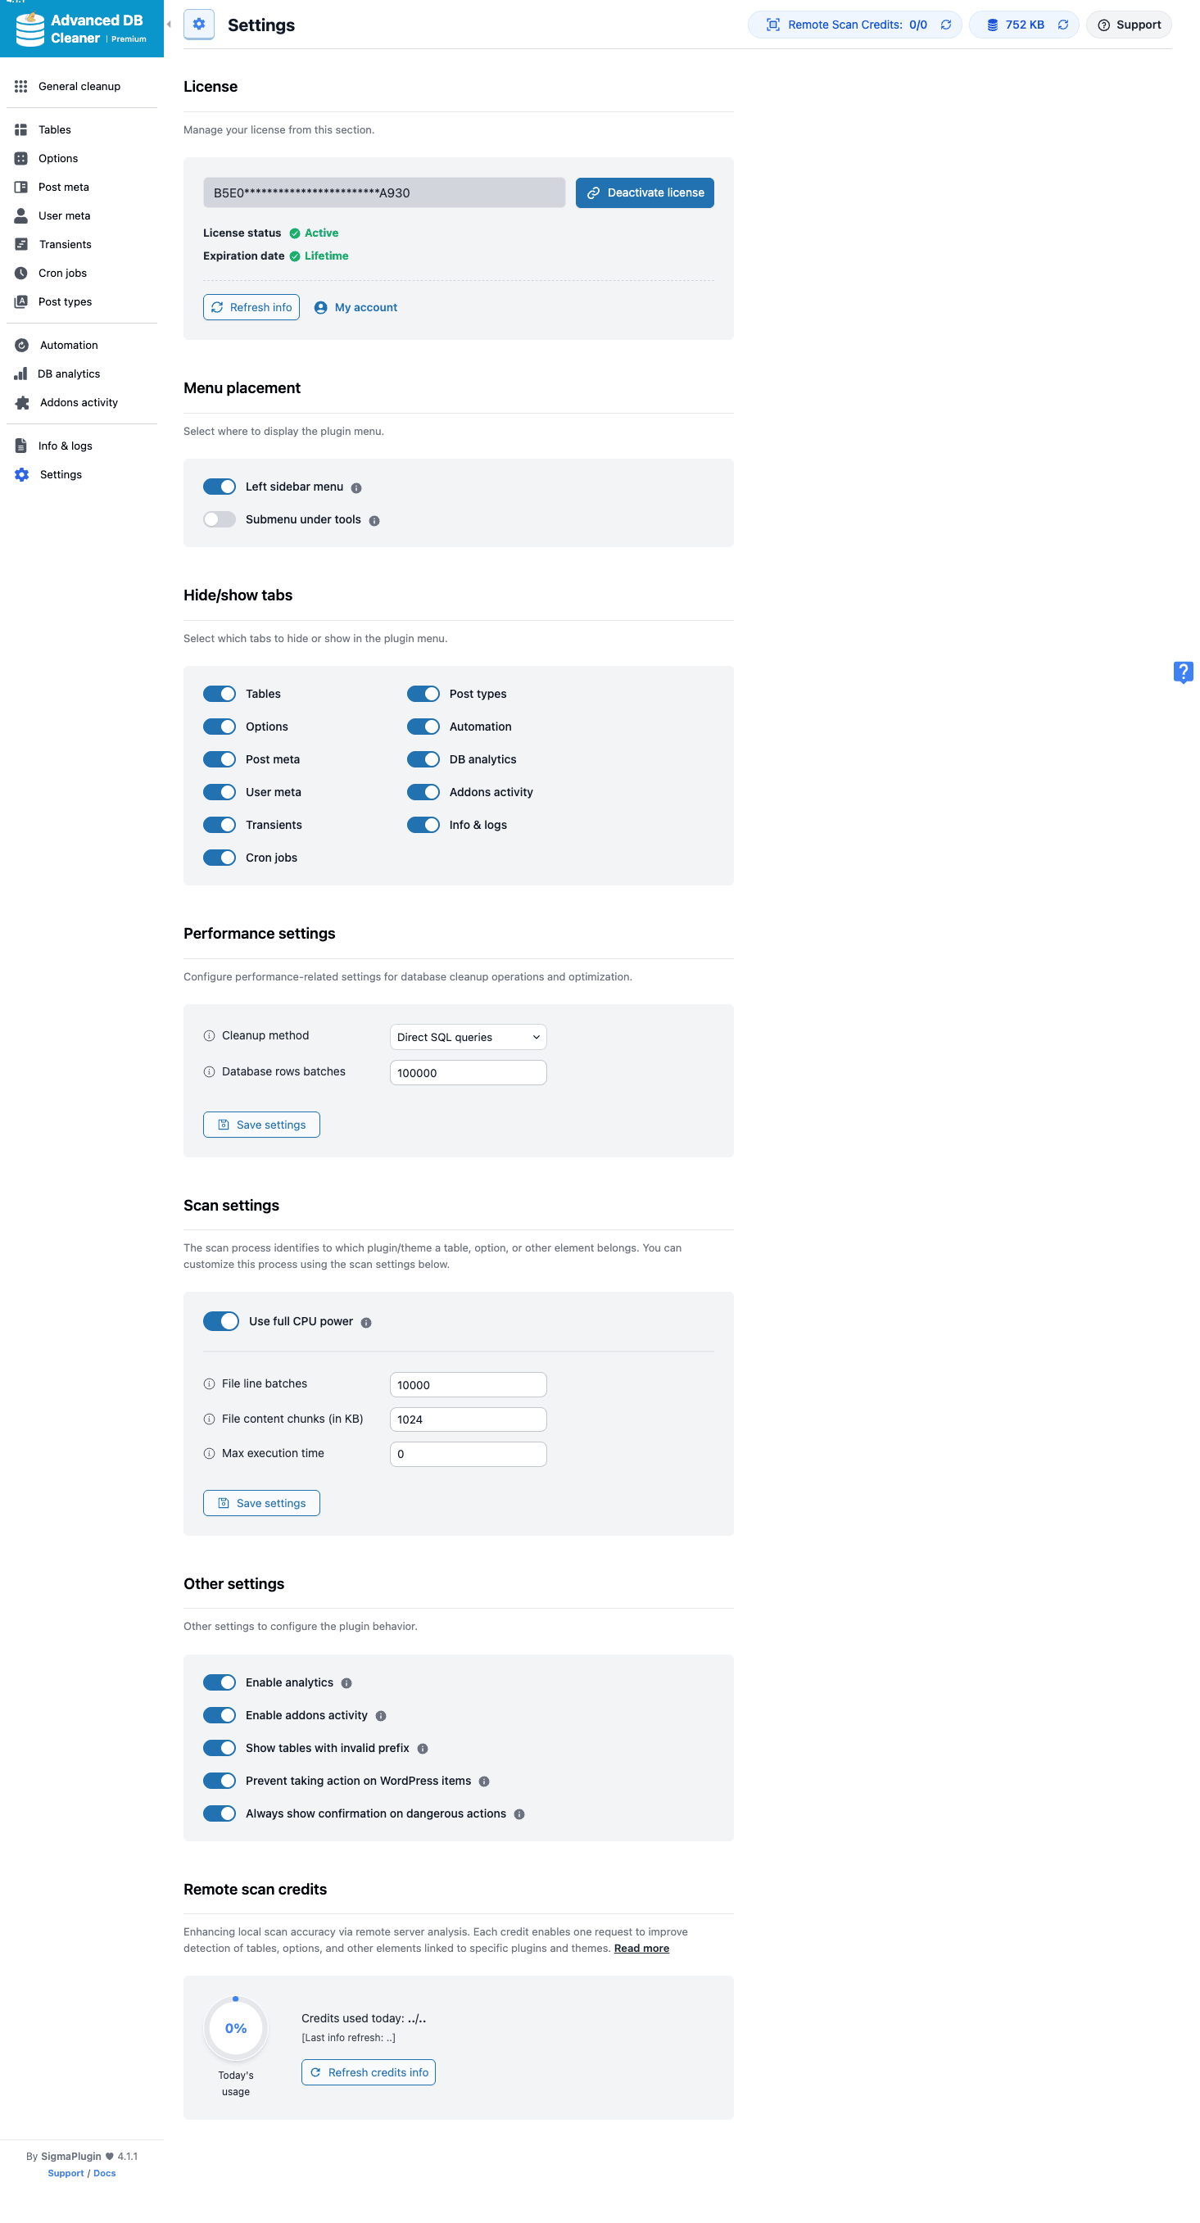The image size is (1200, 2223).
Task: Click the Max execution time input field
Action: click(x=469, y=1455)
